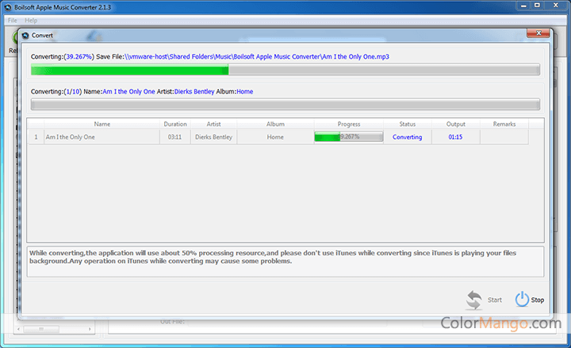Click the Remarks column header
571x348 pixels.
(x=504, y=124)
